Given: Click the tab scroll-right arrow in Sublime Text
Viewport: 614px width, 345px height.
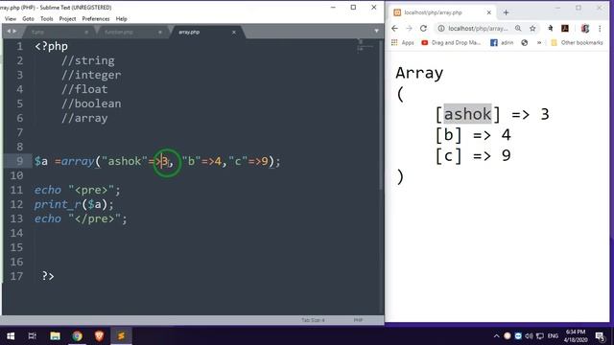Looking at the screenshot, I should click(14, 32).
